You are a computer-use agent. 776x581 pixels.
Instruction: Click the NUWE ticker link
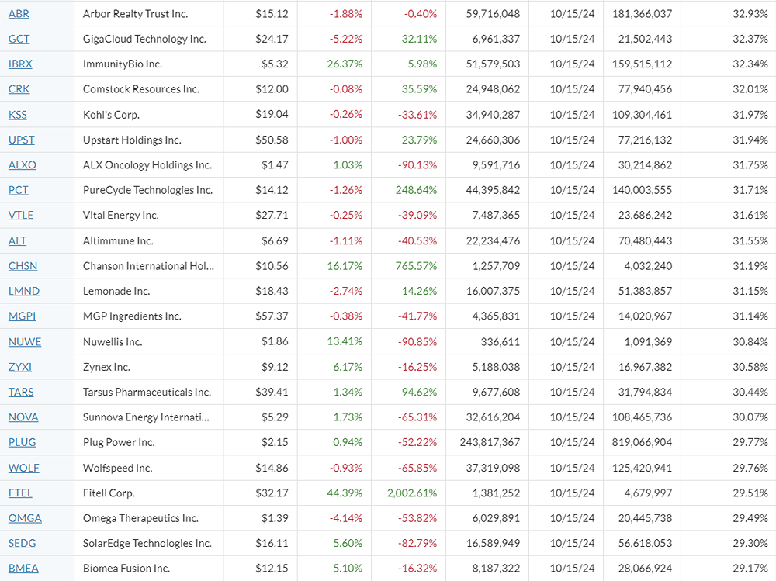(24, 341)
